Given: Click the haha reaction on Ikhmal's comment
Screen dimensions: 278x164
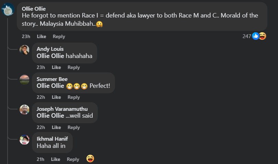Looking at the screenshot, I should [x=90, y=159].
